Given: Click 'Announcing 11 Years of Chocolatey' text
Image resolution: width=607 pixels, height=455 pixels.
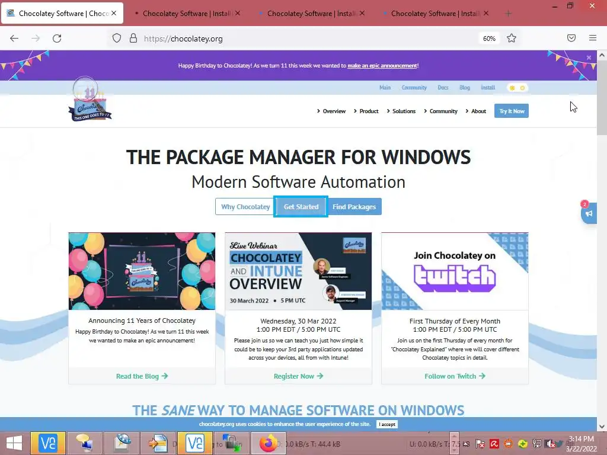Looking at the screenshot, I should coord(142,321).
